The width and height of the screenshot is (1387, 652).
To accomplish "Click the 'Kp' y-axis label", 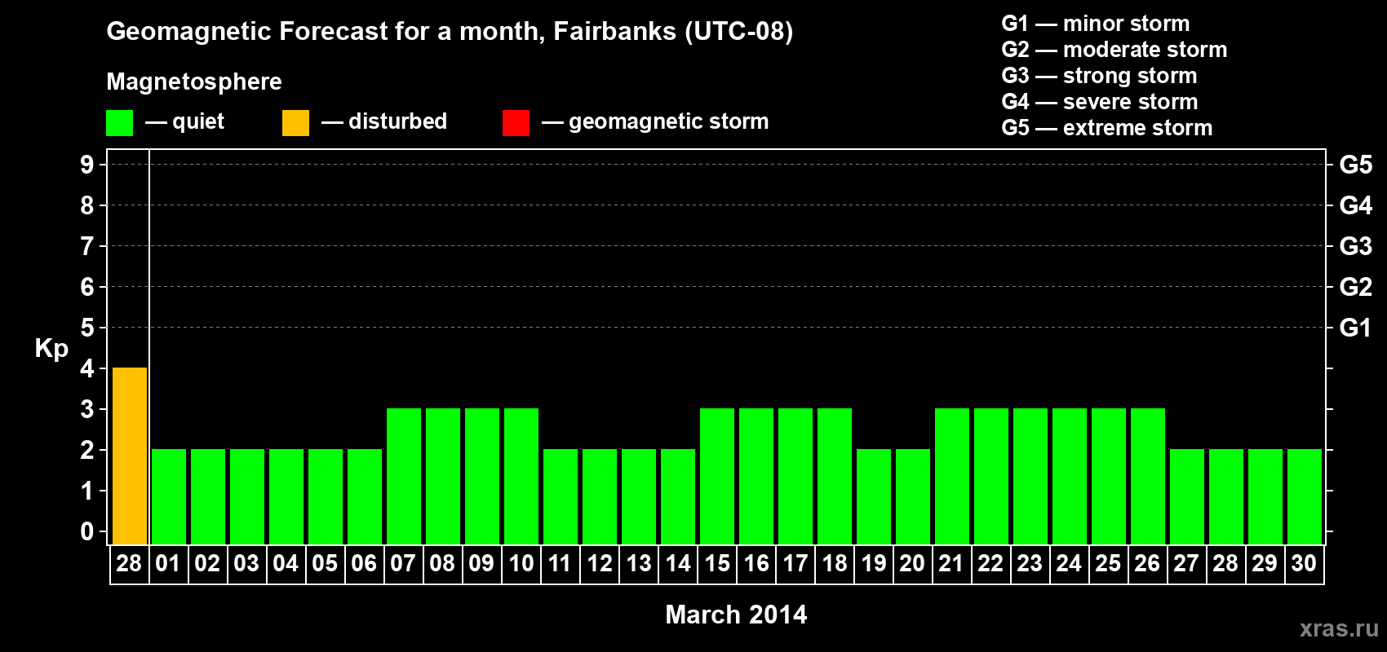I will coord(51,349).
